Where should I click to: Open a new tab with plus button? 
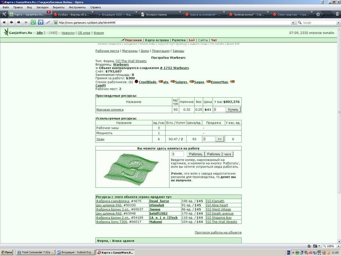pos(318,15)
